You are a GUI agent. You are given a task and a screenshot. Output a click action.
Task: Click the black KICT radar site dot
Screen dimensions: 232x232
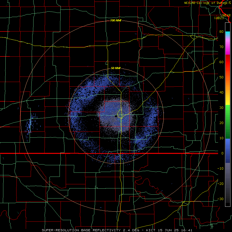point(116,116)
